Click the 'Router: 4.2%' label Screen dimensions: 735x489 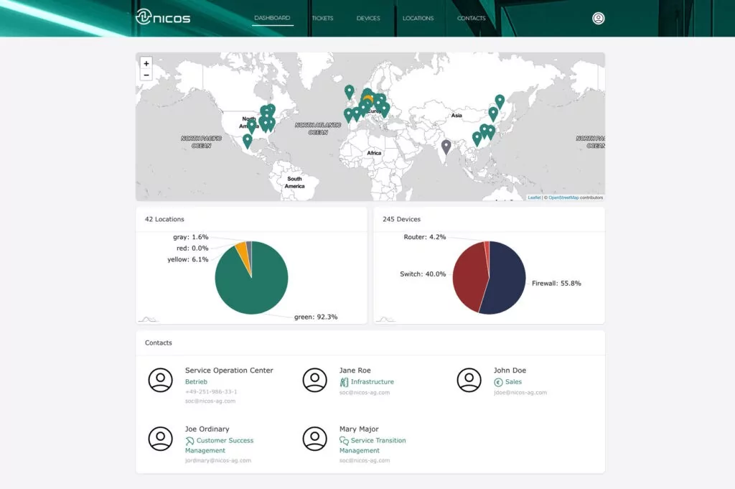425,237
